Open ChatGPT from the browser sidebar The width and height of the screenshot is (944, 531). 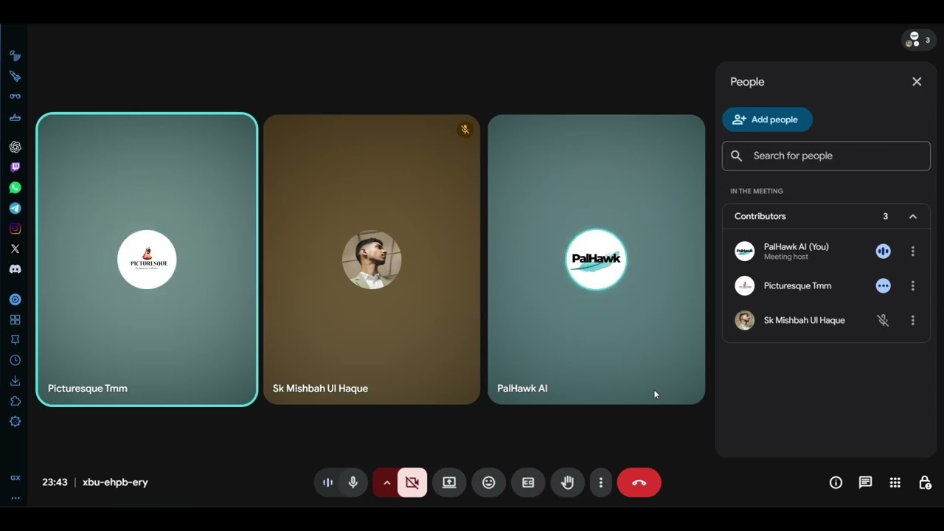point(15,147)
